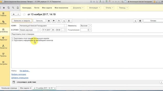Switch to the Мои задачи bottom tab
The image size is (163, 91).
click(x=24, y=88)
